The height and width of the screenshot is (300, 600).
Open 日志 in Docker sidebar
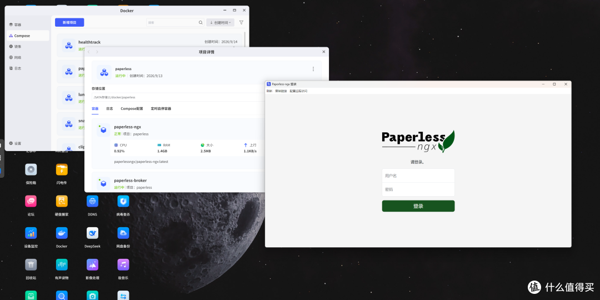pos(28,68)
